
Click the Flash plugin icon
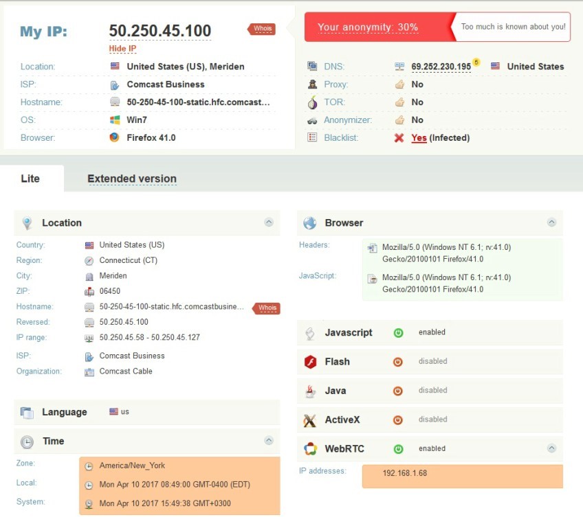[311, 362]
